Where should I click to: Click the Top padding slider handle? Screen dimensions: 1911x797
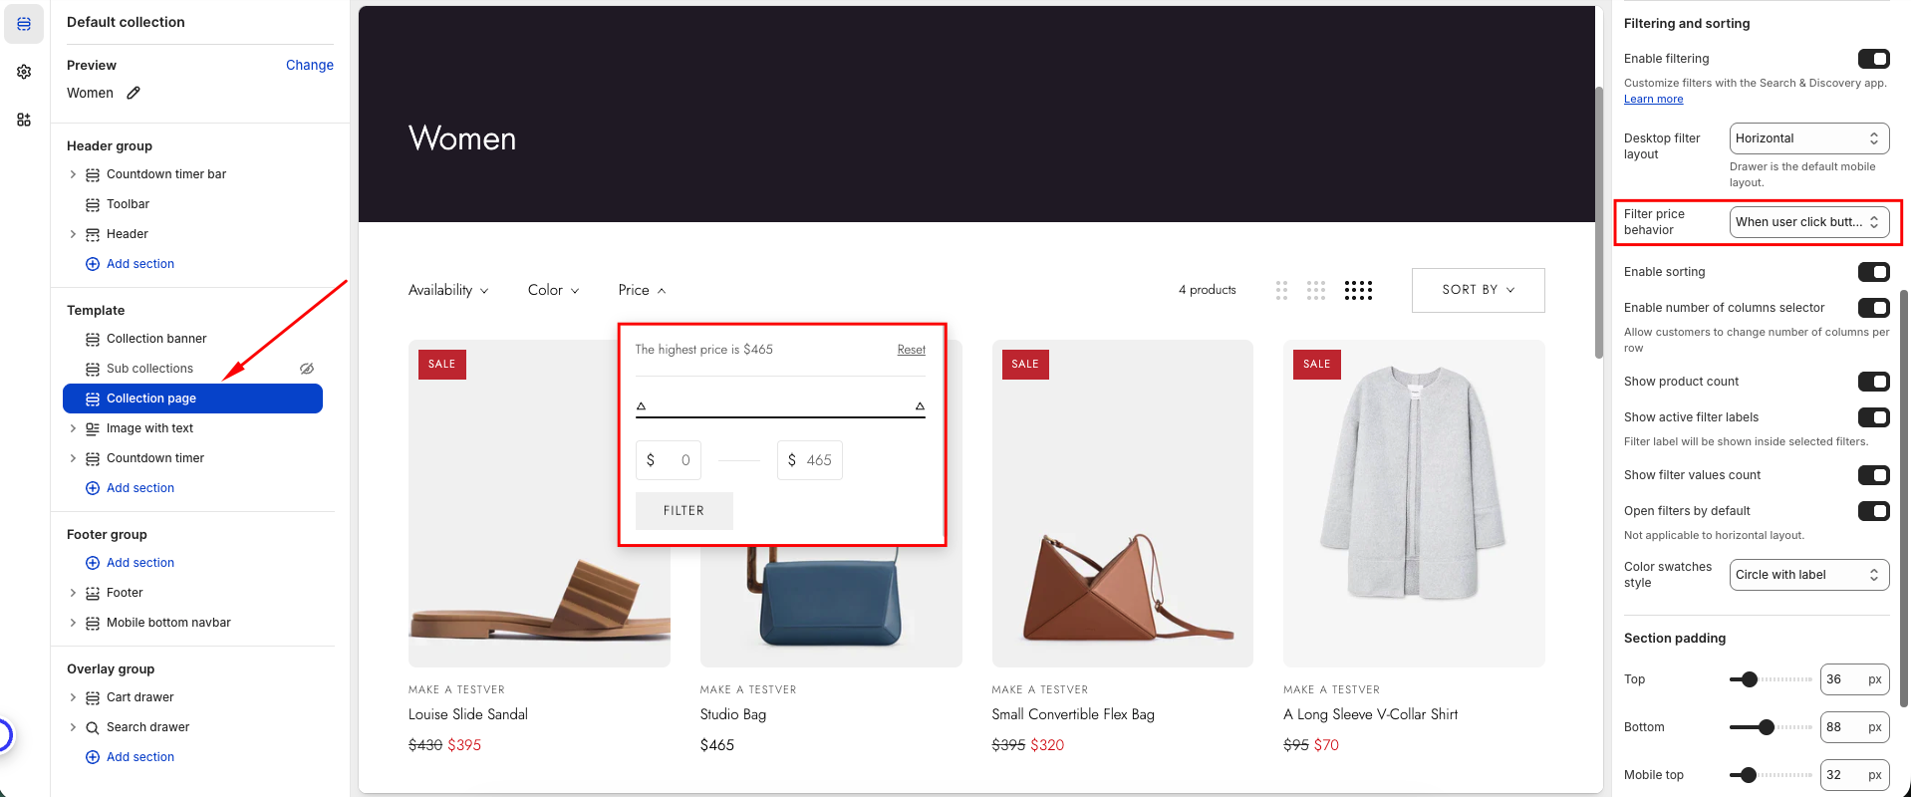[x=1750, y=679]
